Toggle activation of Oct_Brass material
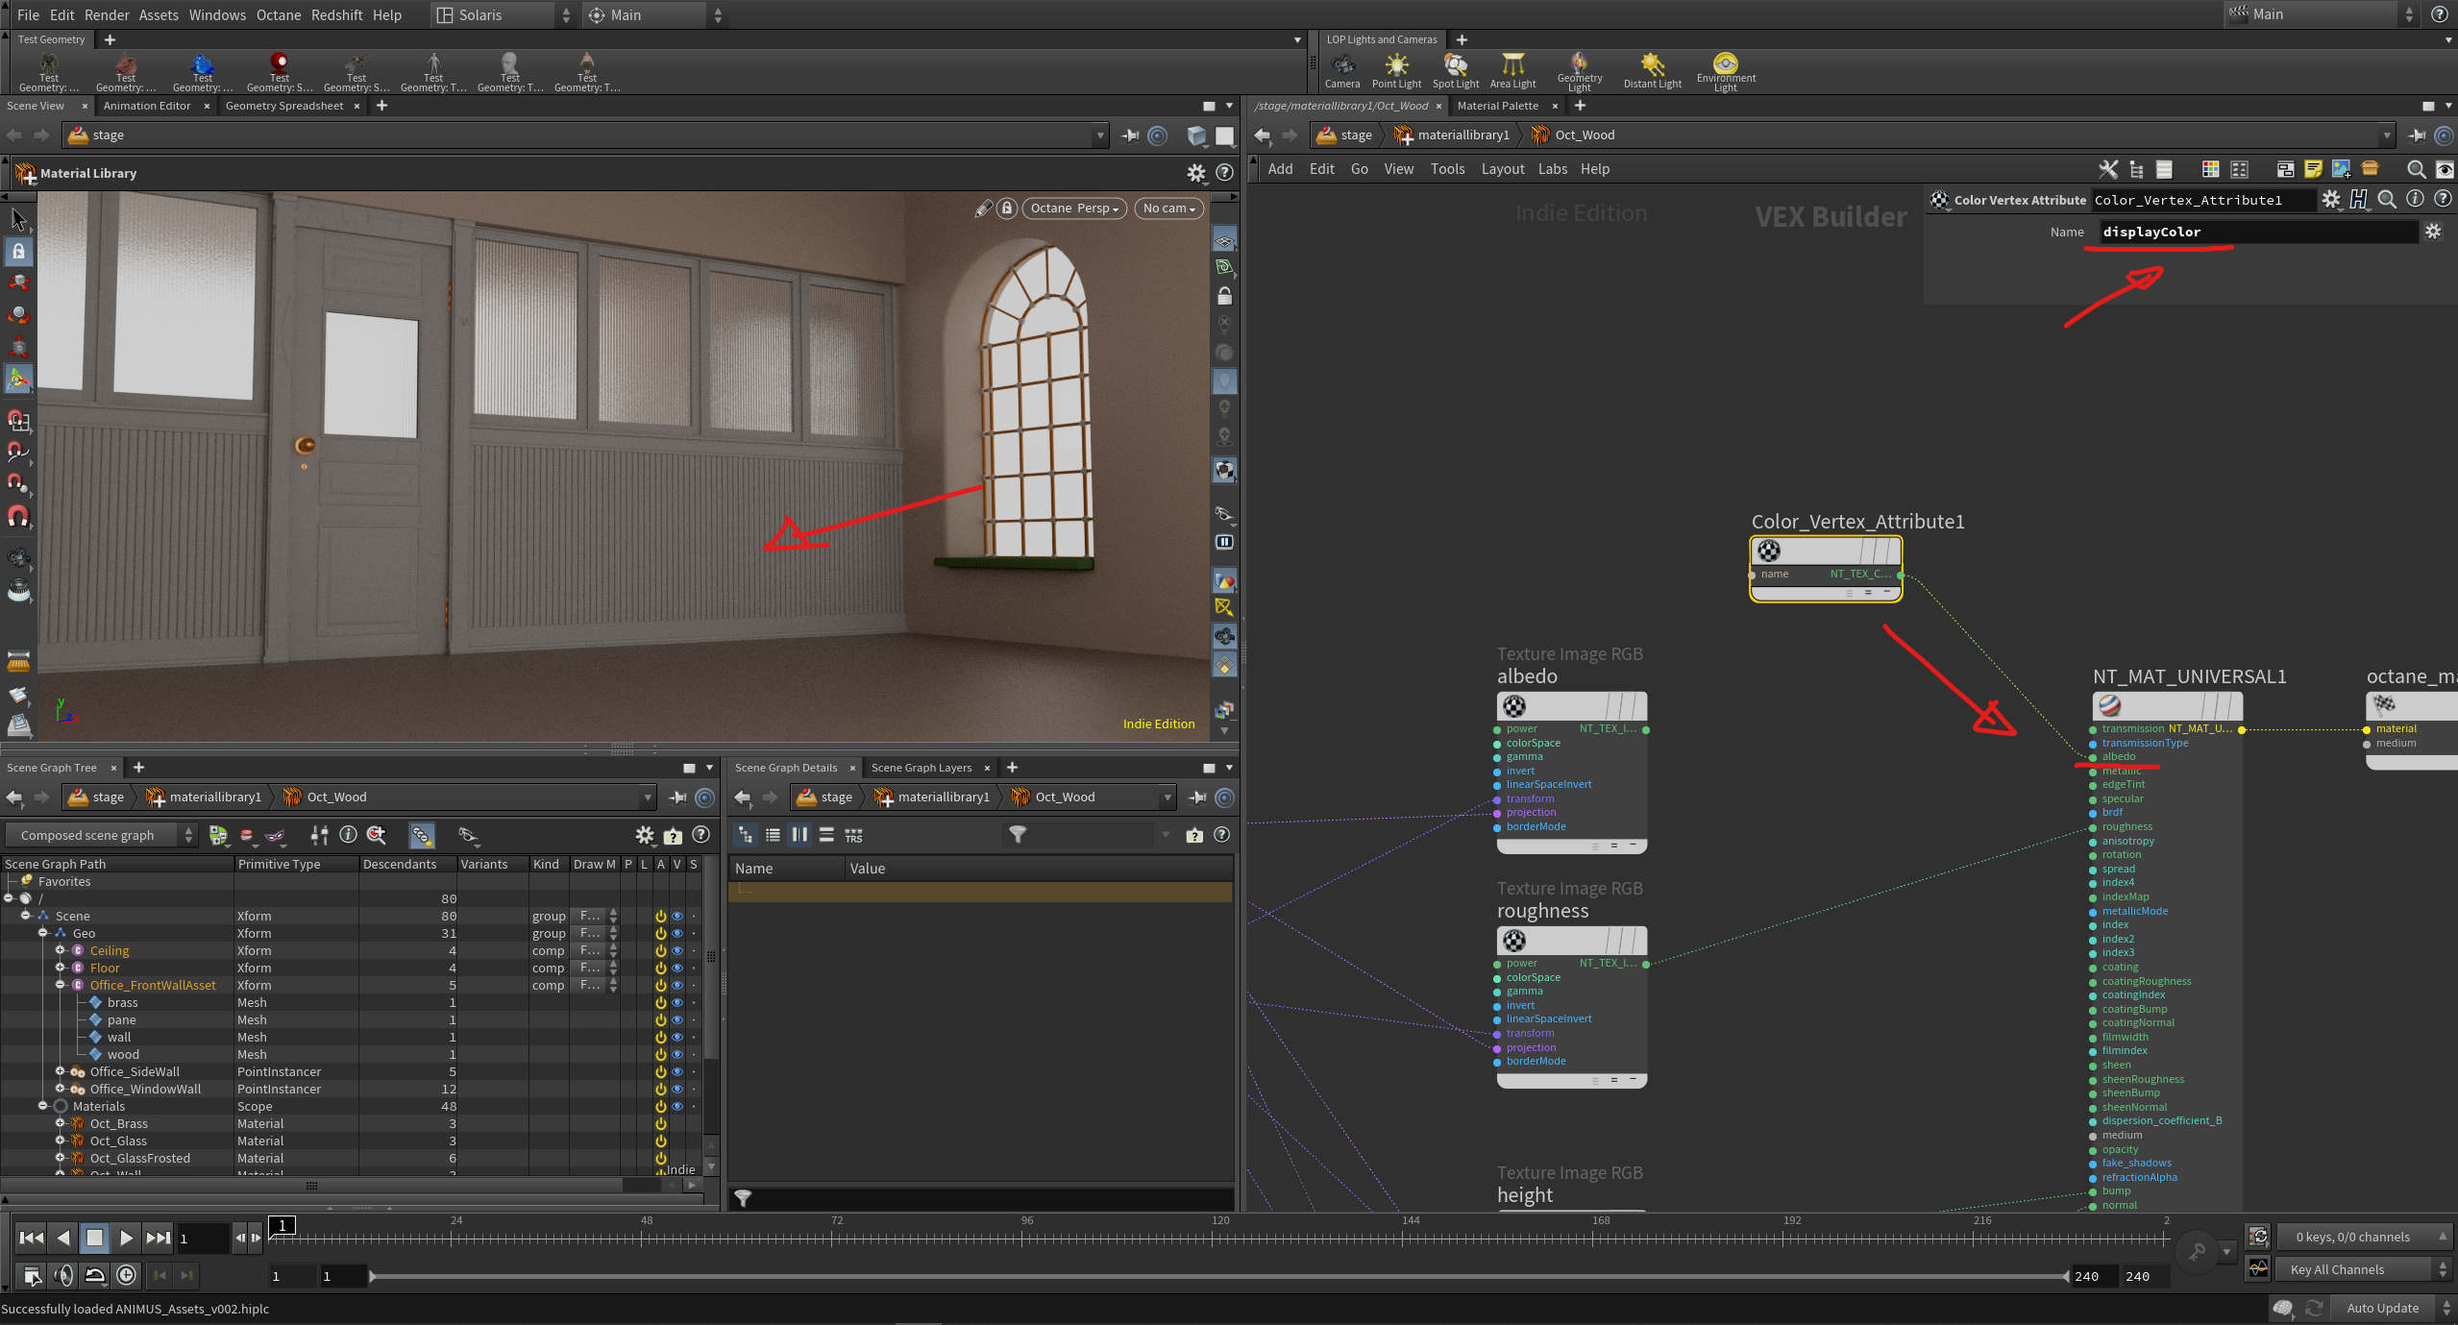This screenshot has width=2458, height=1325. [661, 1124]
